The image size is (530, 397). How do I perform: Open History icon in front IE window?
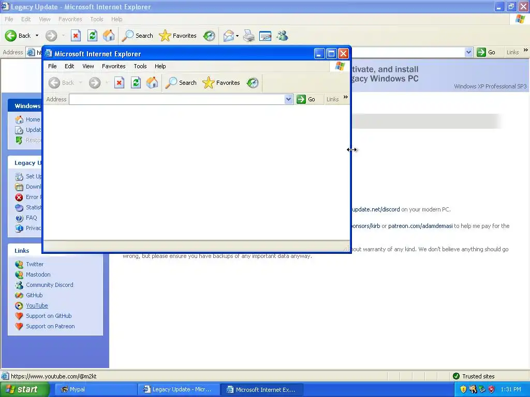click(x=253, y=83)
